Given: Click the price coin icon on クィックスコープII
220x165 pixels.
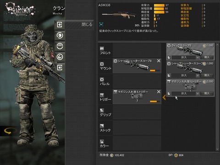Looking at the screenshot, I should pyautogui.click(x=204, y=45).
